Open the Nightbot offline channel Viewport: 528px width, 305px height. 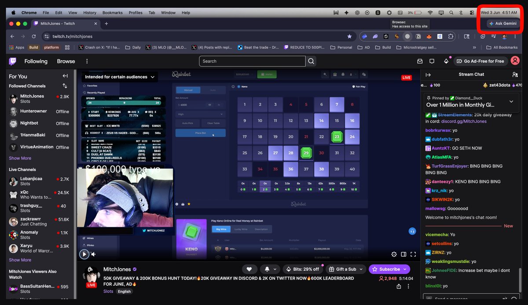(39, 123)
